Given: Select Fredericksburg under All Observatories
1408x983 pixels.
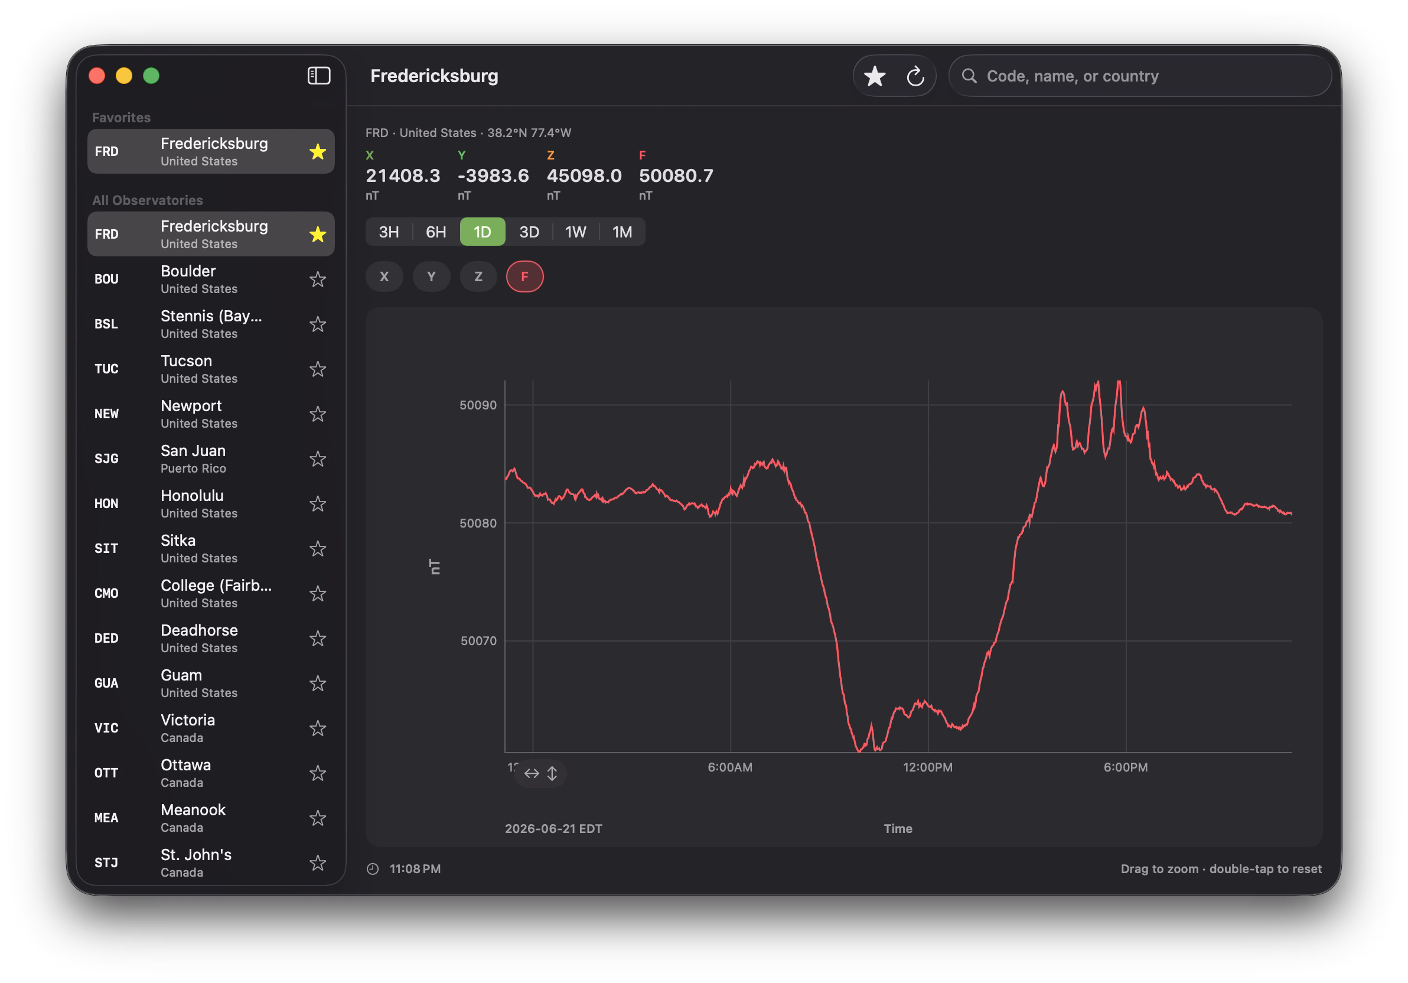Looking at the screenshot, I should 211,235.
